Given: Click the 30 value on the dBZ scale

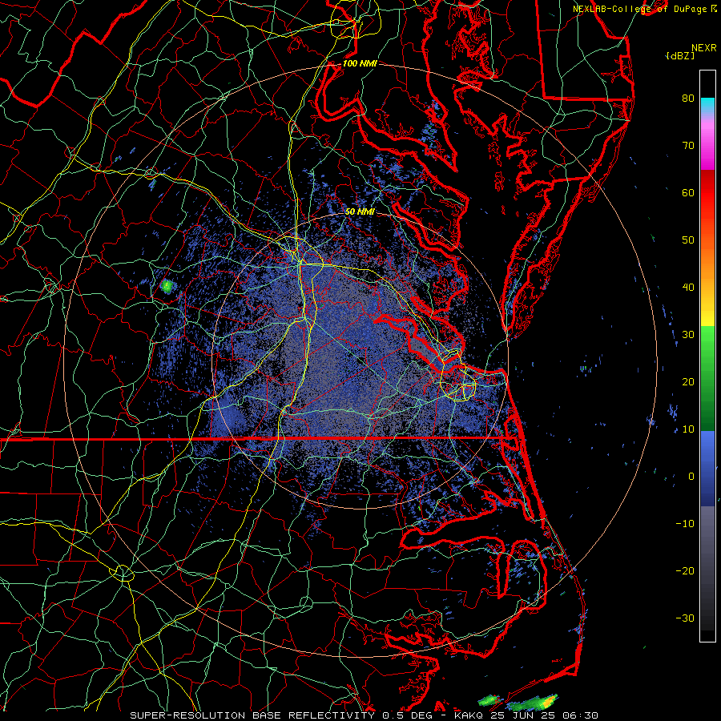Looking at the screenshot, I should (x=688, y=334).
